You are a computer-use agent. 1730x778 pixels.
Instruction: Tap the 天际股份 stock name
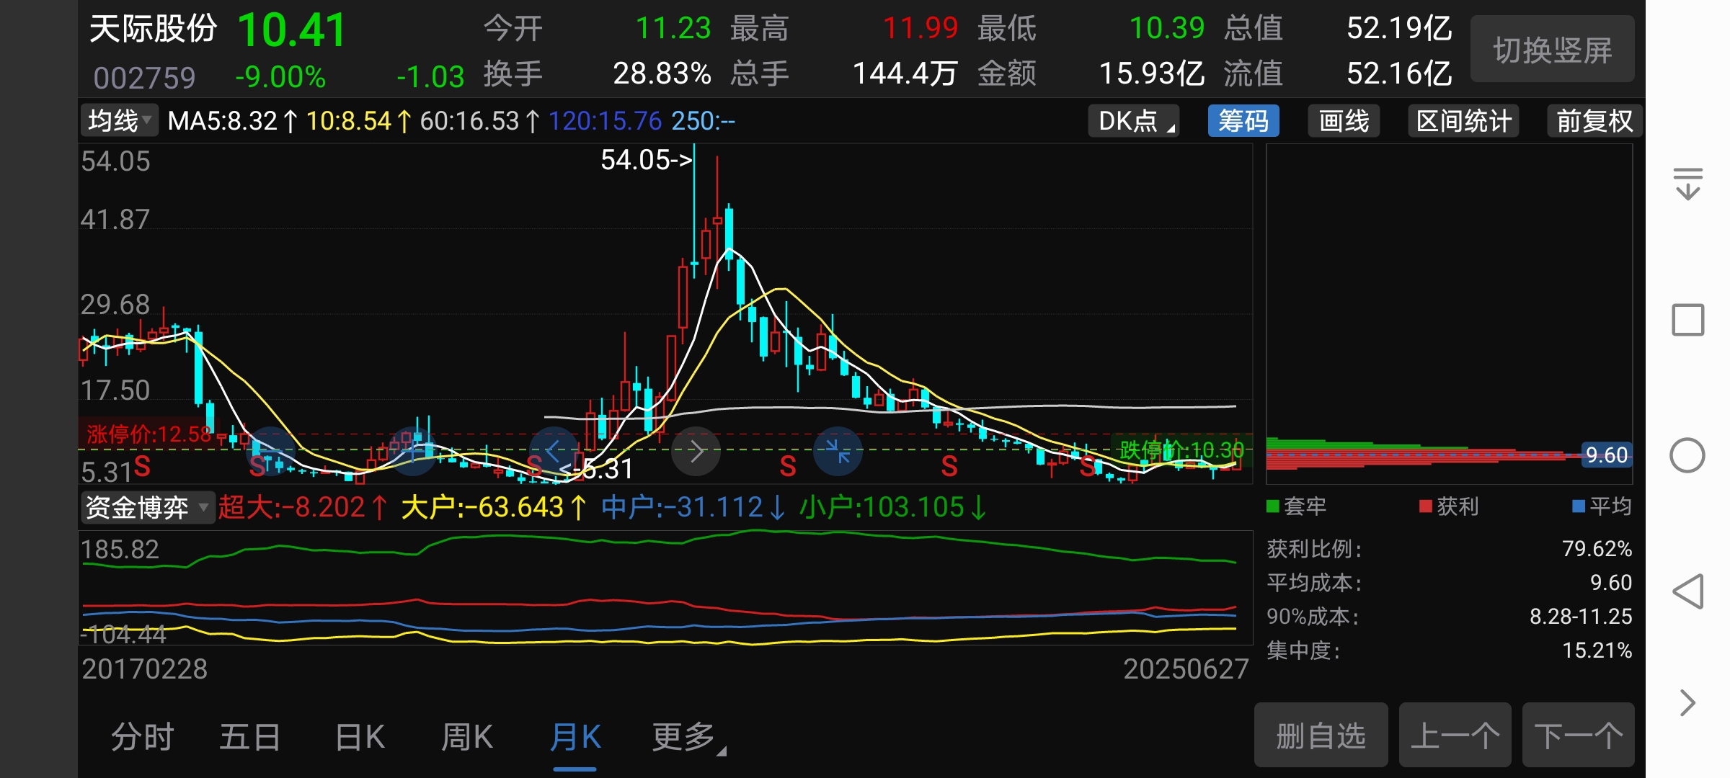click(153, 28)
